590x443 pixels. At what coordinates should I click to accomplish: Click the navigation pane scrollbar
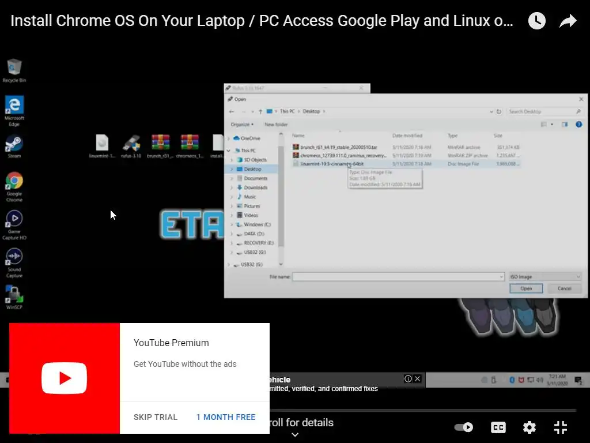coord(281,196)
